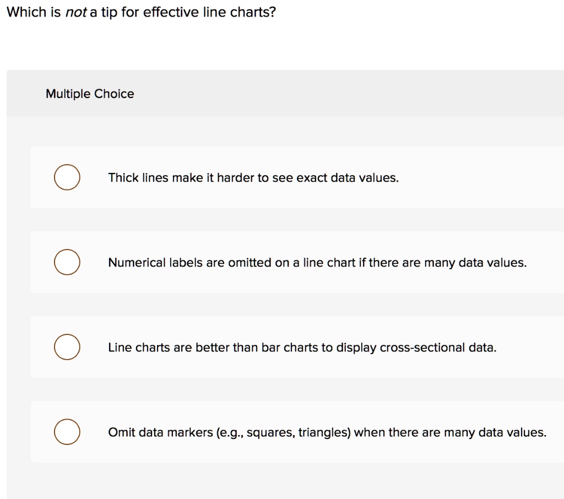Select the radio button for the cross-sectional data answer
This screenshot has width=564, height=499.
click(67, 347)
